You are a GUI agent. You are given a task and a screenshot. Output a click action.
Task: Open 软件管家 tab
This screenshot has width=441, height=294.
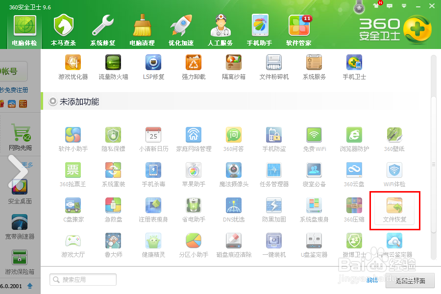tap(299, 31)
